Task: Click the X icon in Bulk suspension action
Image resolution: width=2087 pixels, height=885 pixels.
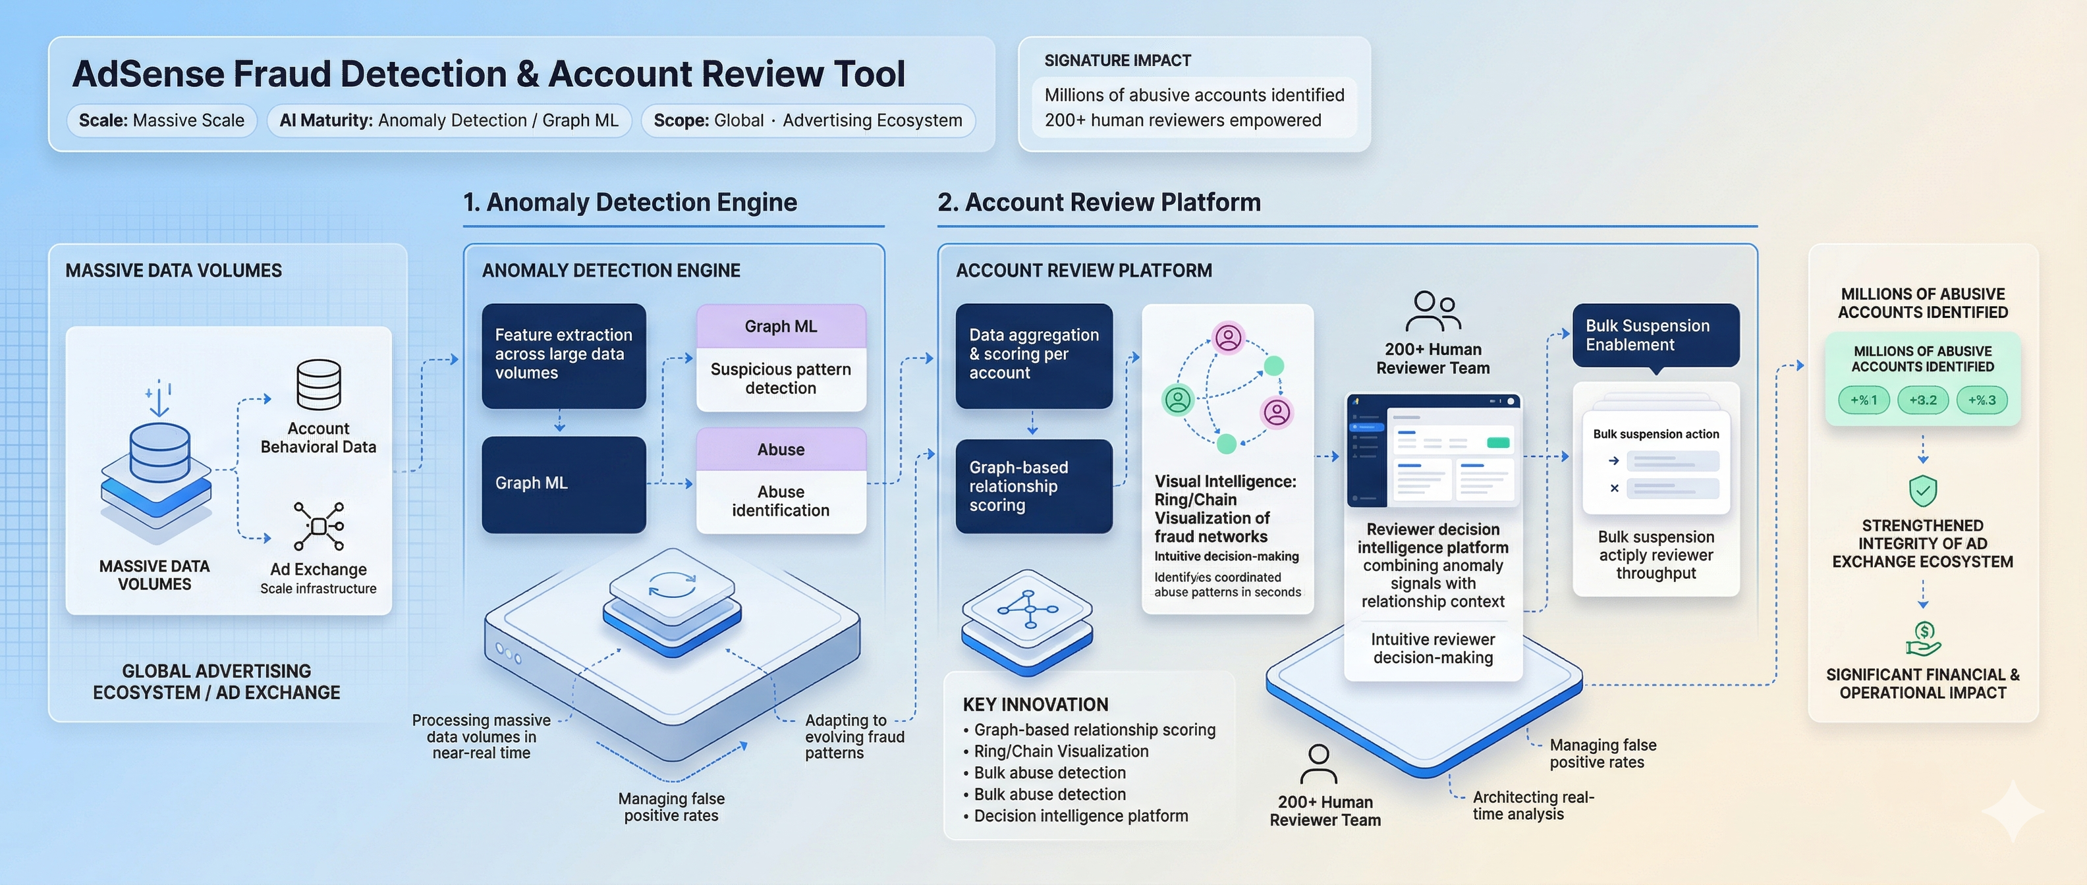Action: click(1614, 488)
